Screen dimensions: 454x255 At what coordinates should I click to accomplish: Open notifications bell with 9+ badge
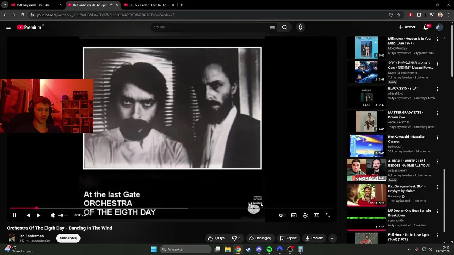coord(426,27)
